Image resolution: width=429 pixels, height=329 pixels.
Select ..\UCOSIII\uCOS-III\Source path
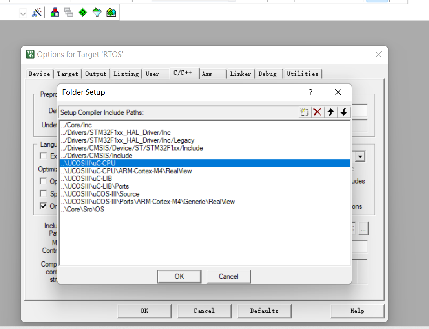click(204, 194)
